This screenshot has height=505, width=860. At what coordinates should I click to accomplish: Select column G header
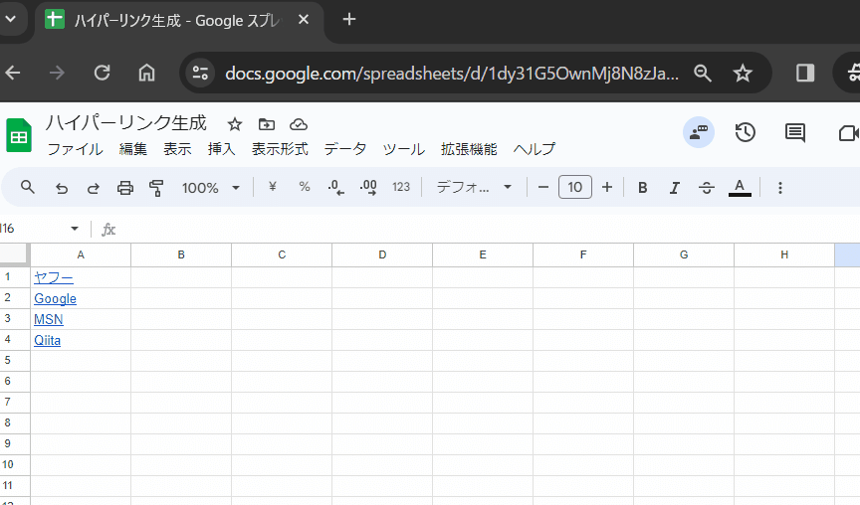(684, 254)
